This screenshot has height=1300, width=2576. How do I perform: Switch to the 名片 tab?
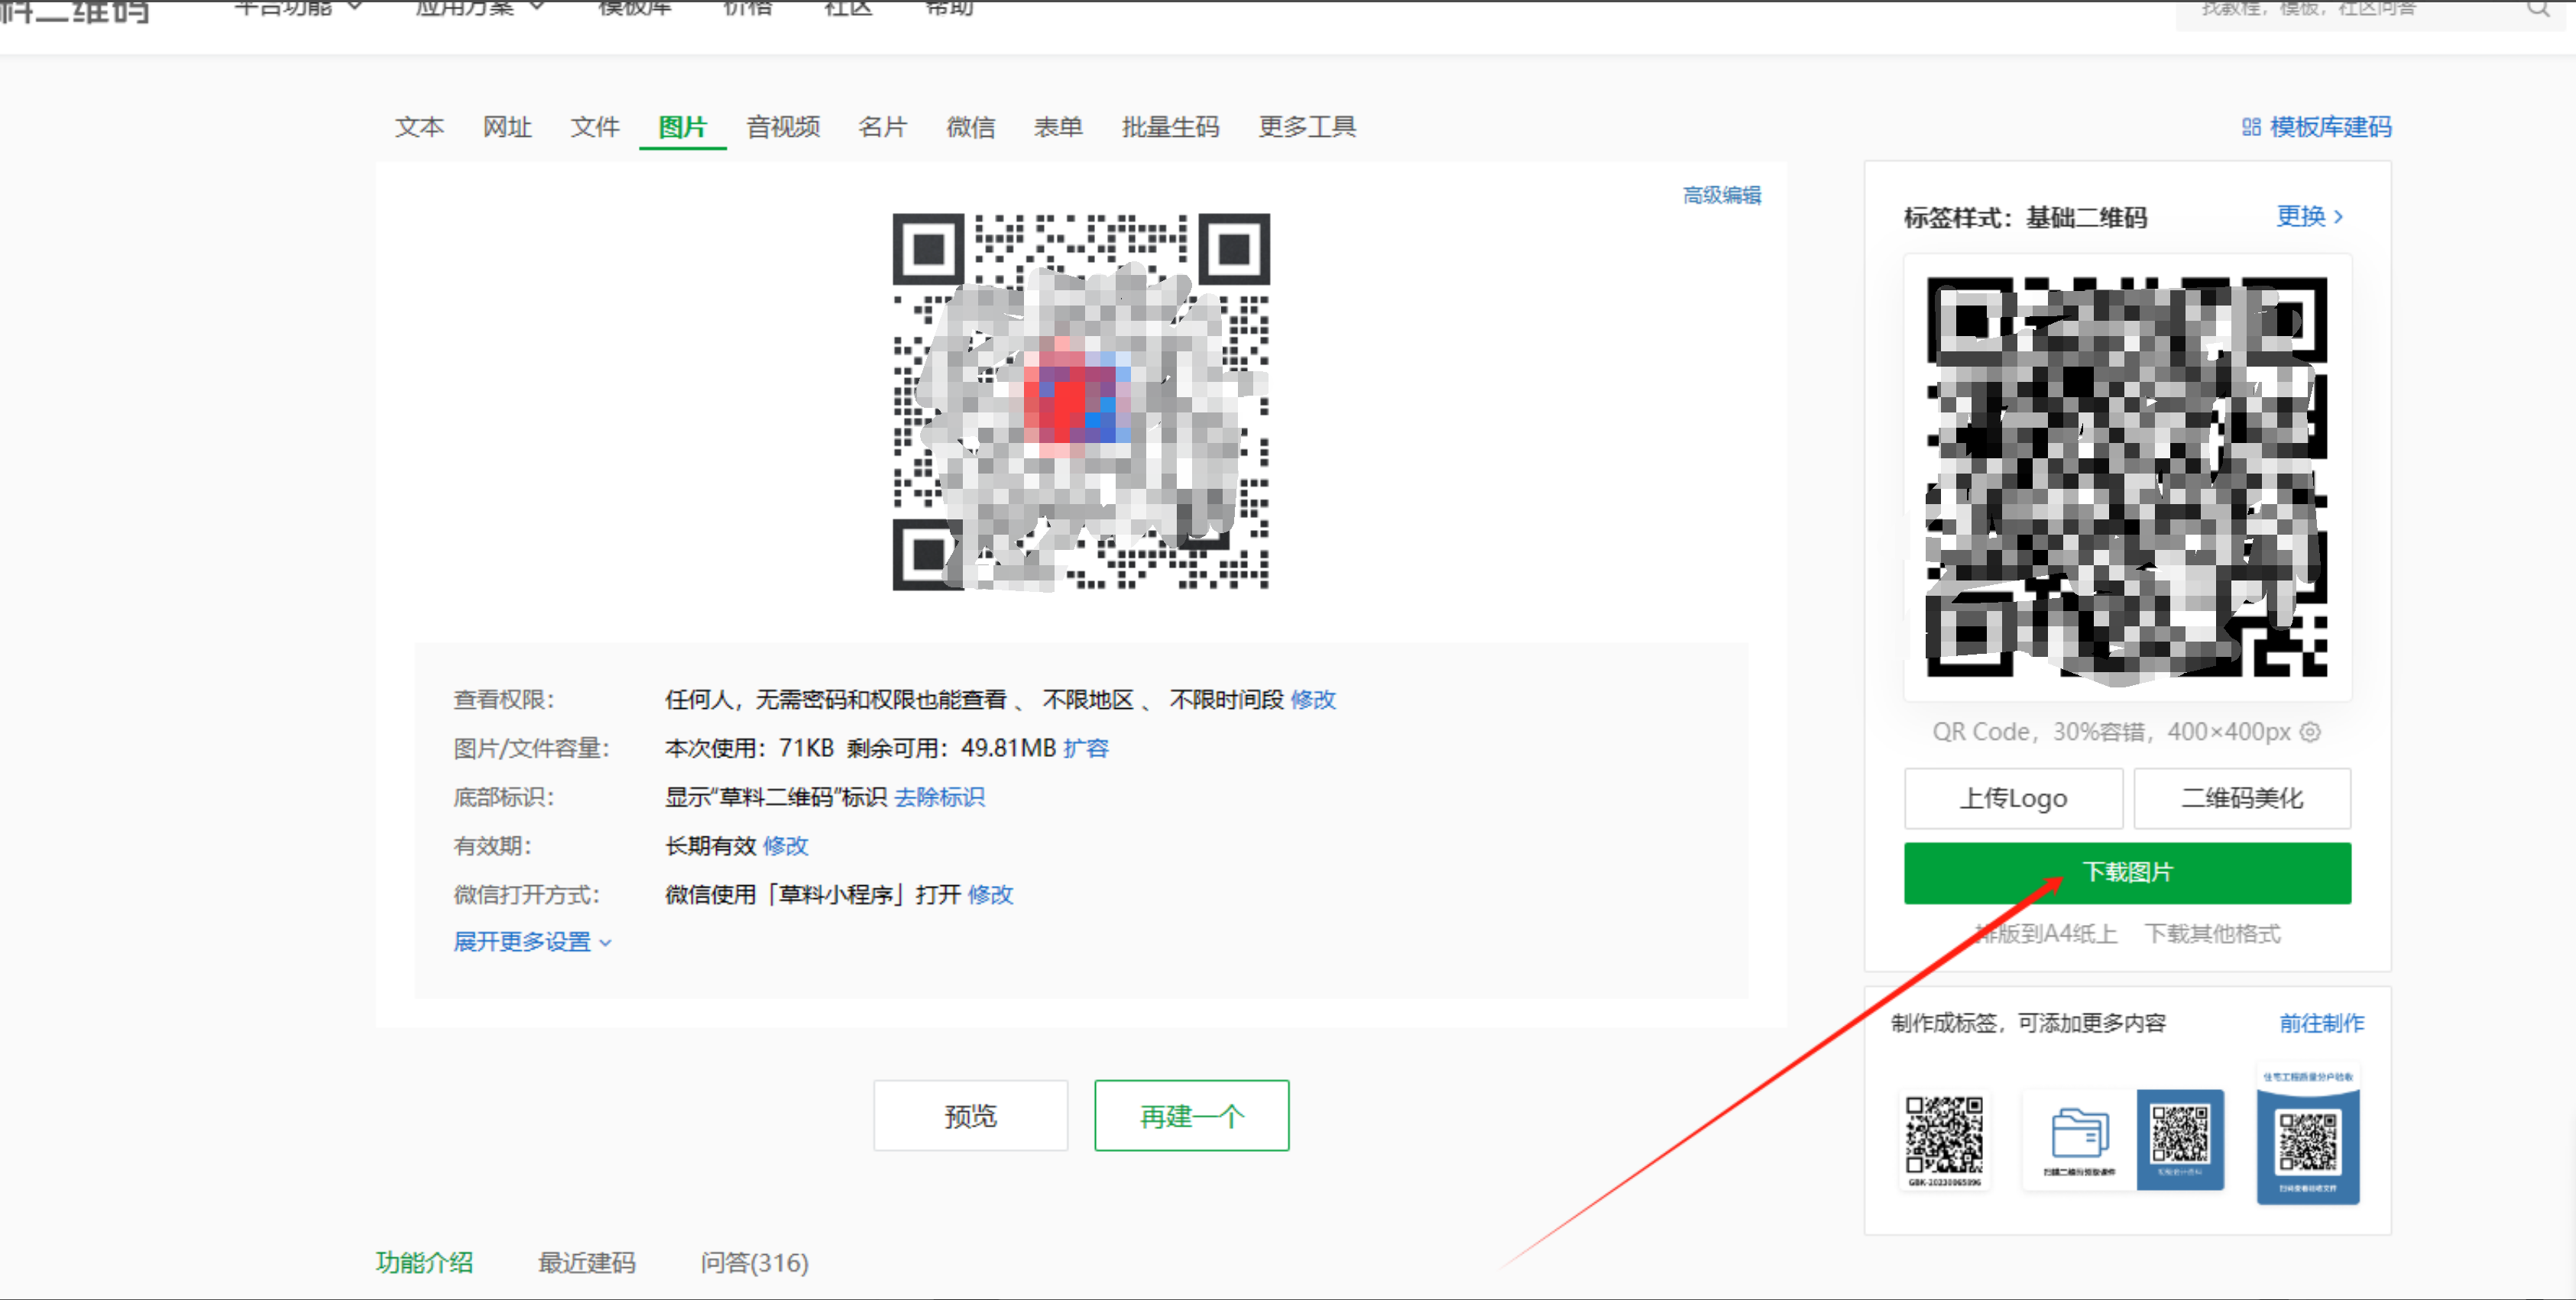[x=883, y=127]
